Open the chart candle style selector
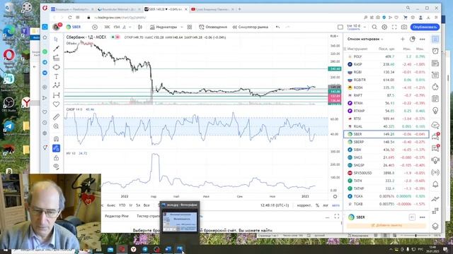453x254 pixels. 140,27
